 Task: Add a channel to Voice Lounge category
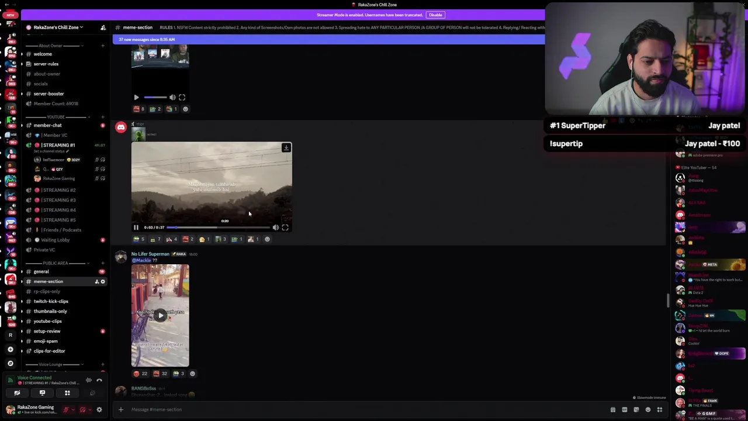103,364
